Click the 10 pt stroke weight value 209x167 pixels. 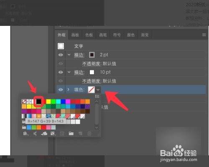(x=105, y=72)
